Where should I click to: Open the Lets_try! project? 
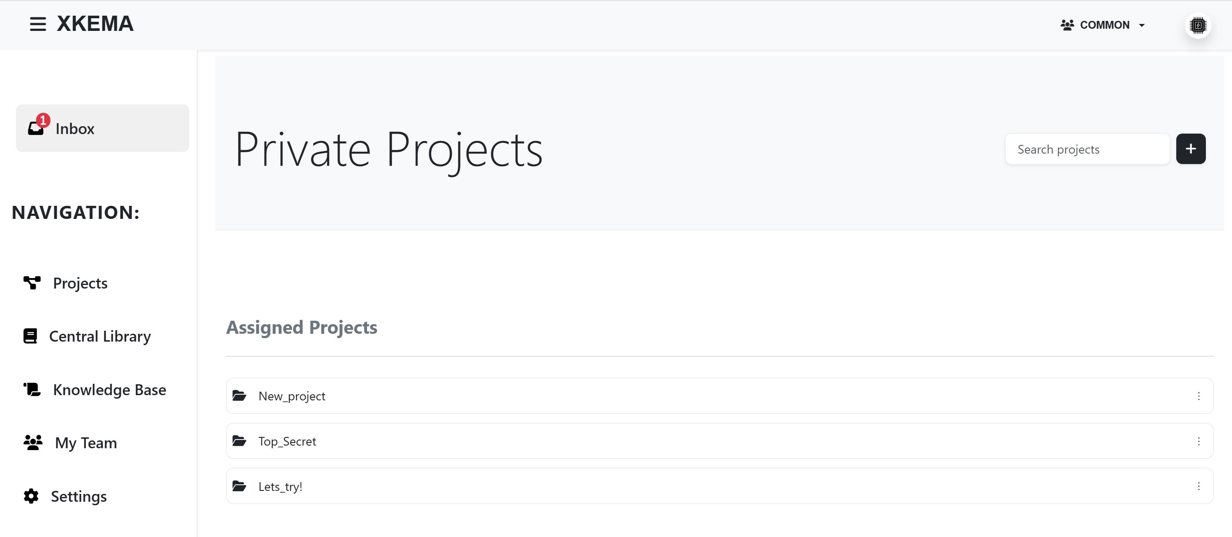[280, 487]
